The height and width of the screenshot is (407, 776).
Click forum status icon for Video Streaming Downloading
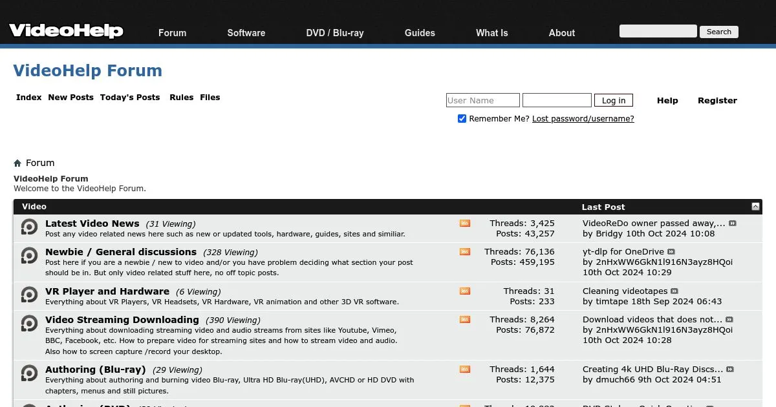click(x=29, y=323)
